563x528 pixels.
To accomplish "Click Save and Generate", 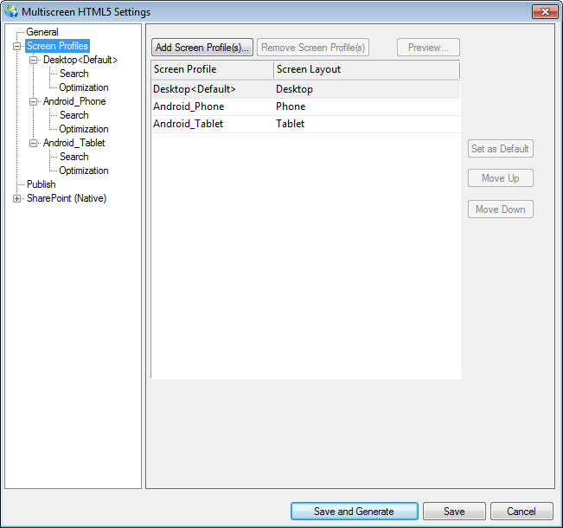I will (354, 512).
